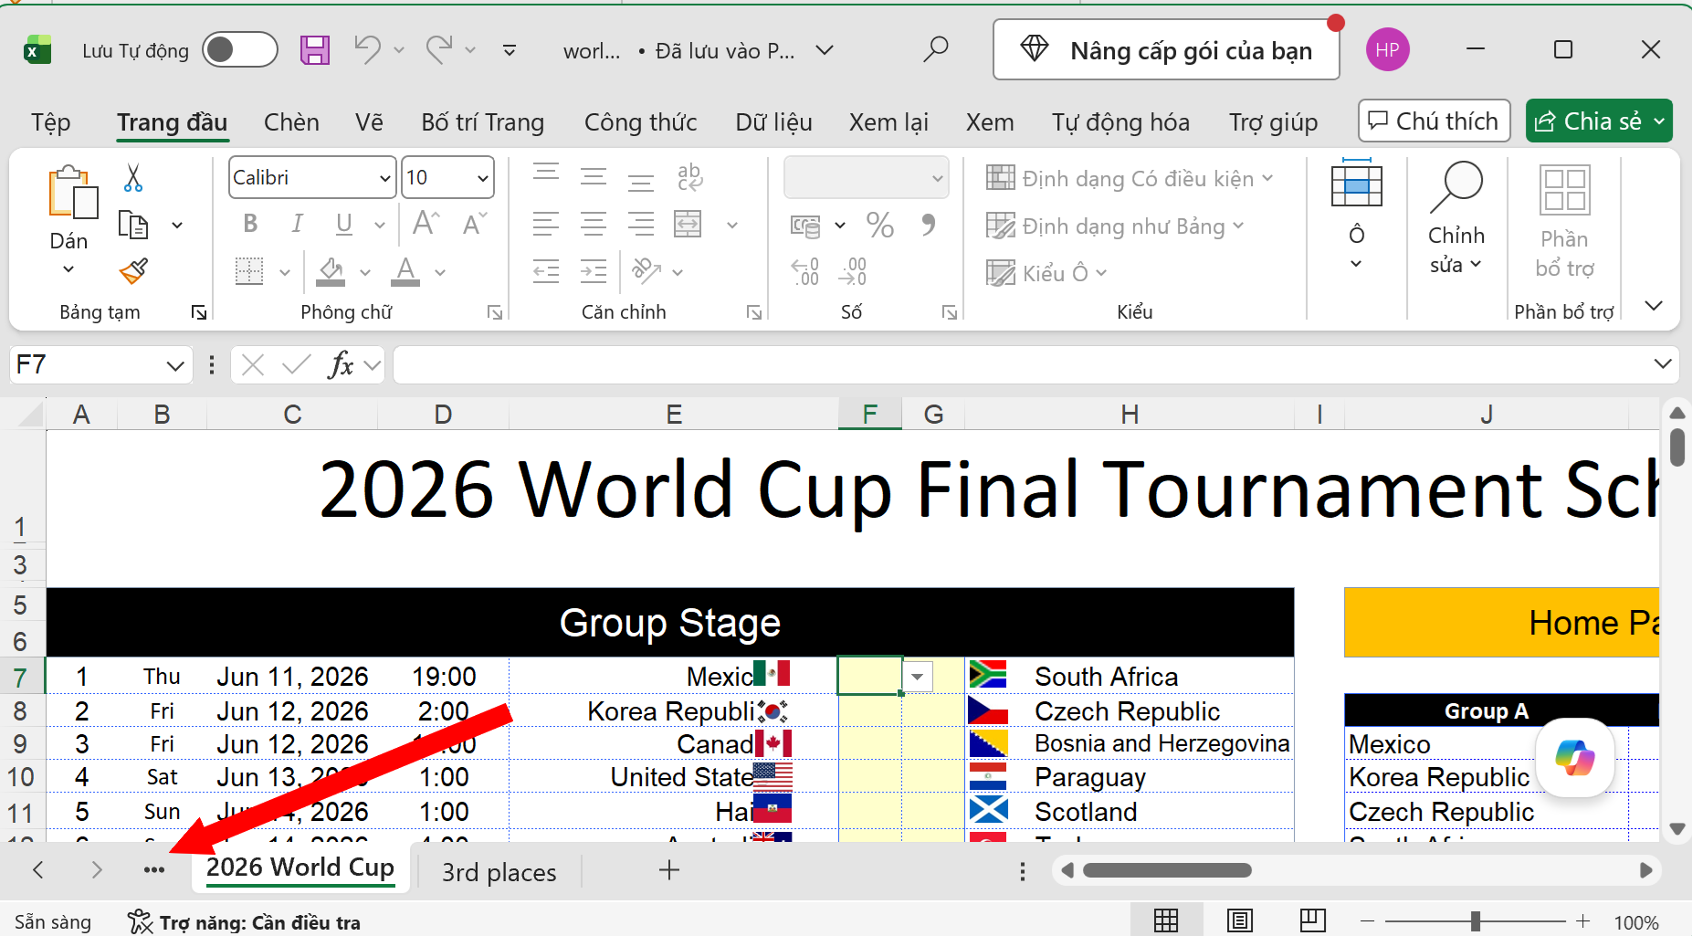Open the HP account profile avatar
1692x936 pixels.
1388,50
